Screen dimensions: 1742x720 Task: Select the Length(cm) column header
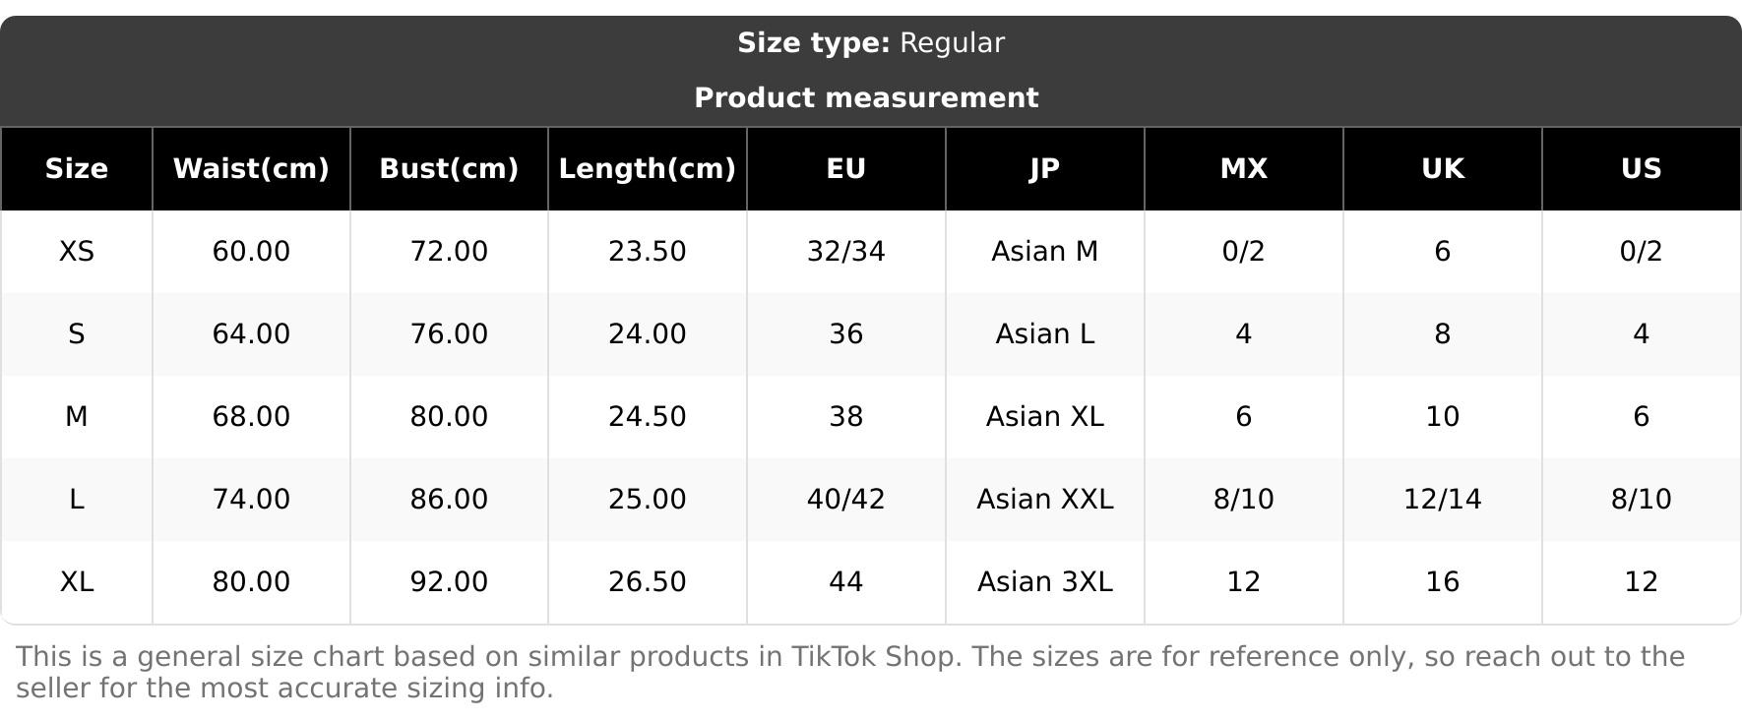648,169
